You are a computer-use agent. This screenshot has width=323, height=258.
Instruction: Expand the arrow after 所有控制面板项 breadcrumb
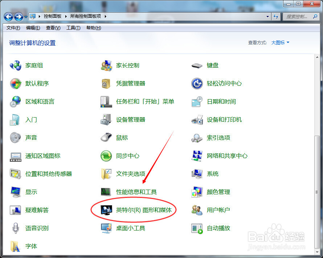coord(106,16)
